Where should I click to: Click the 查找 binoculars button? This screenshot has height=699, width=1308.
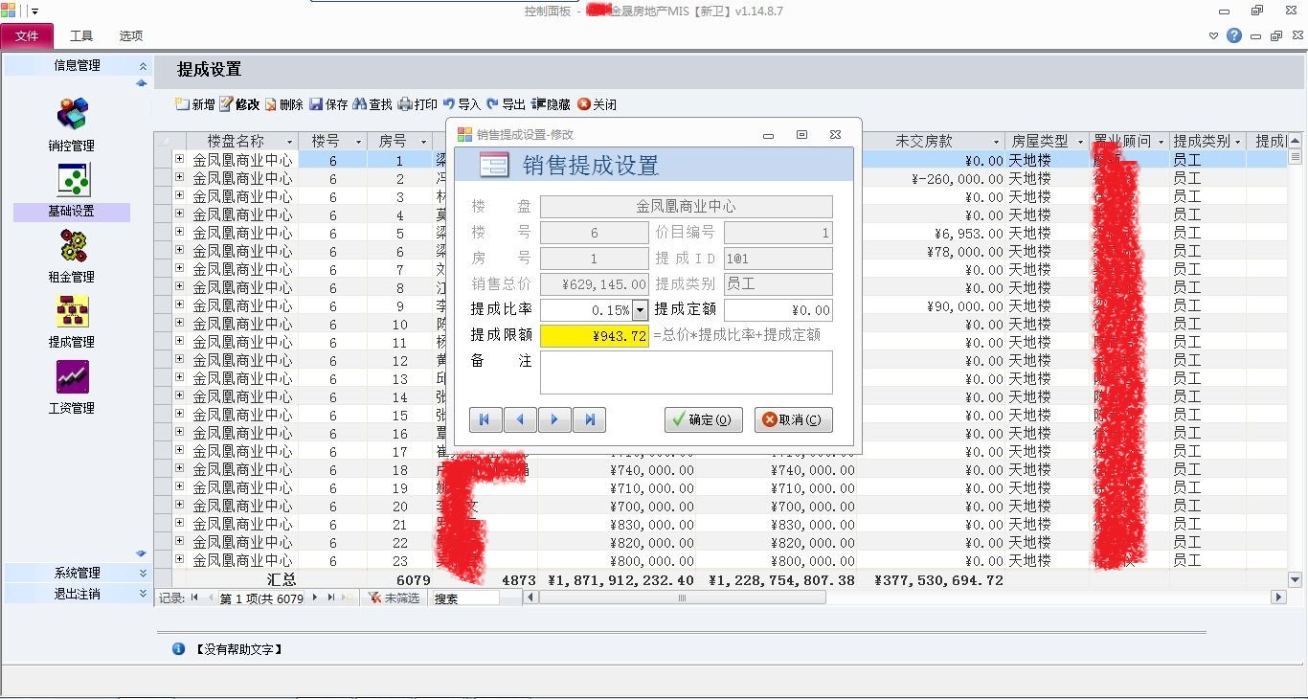tap(372, 104)
